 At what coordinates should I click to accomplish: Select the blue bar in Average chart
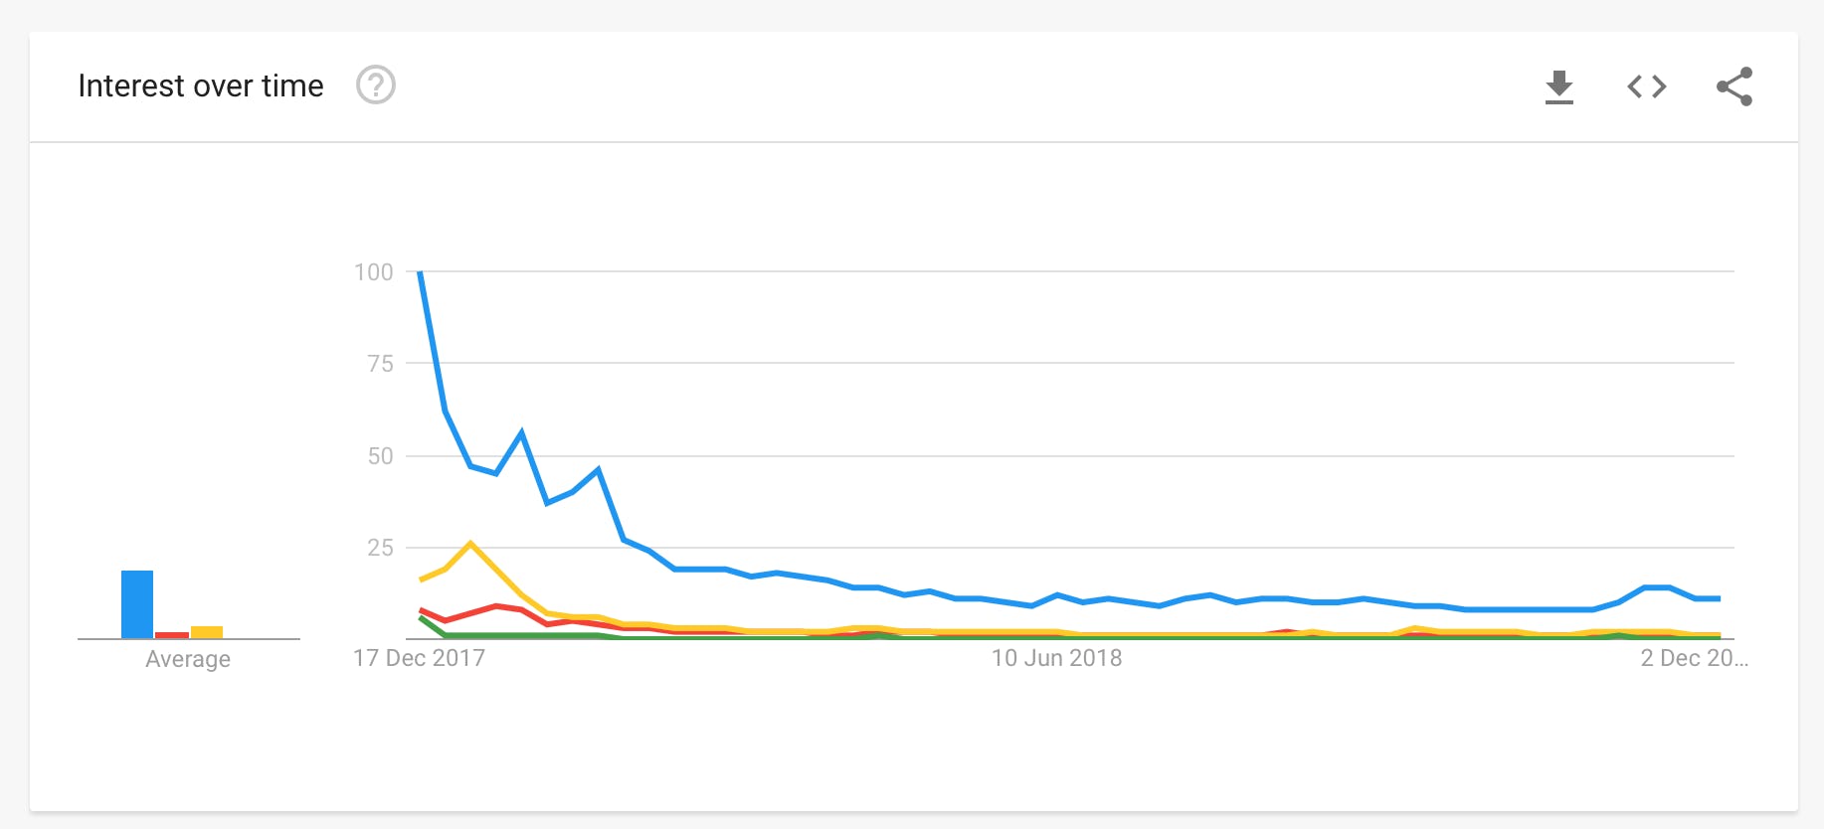pos(137,603)
